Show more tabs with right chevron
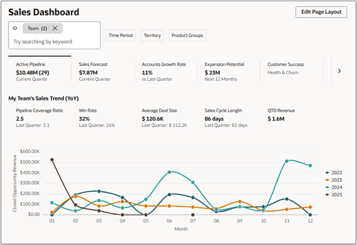The height and width of the screenshot is (245, 357). pyautogui.click(x=339, y=71)
